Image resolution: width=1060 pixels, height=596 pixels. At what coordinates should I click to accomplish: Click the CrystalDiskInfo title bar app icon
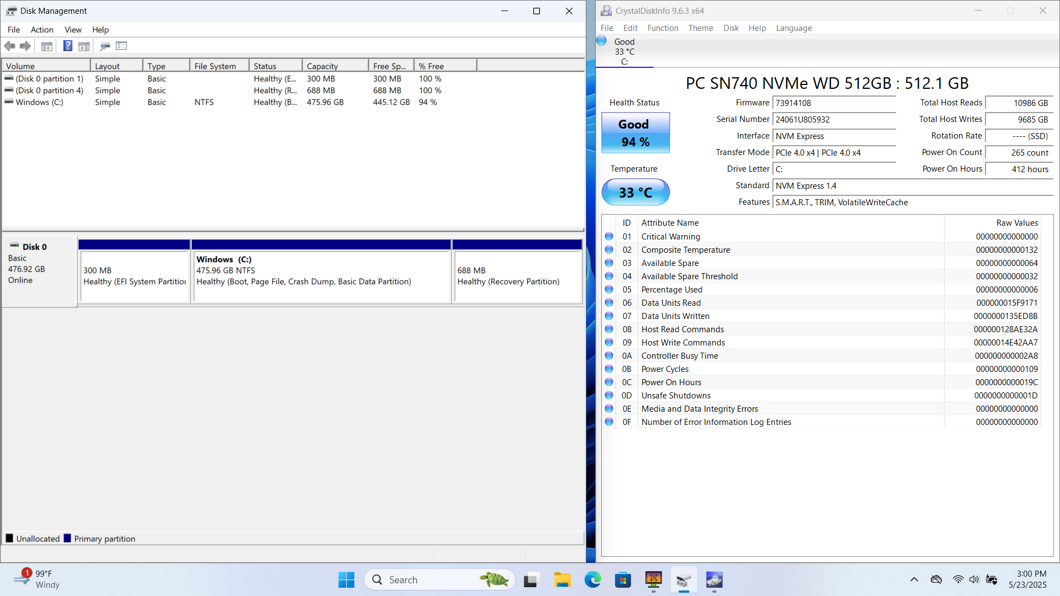tap(606, 10)
